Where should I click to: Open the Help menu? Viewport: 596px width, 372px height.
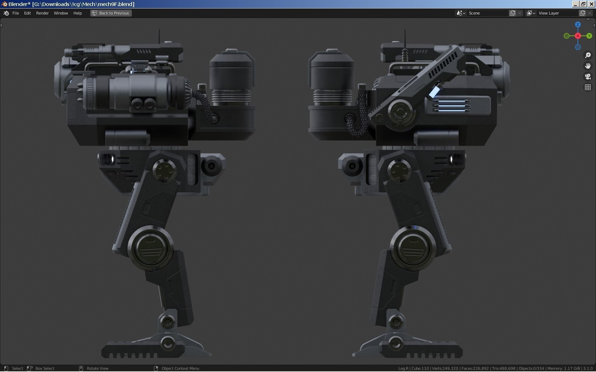click(x=77, y=13)
